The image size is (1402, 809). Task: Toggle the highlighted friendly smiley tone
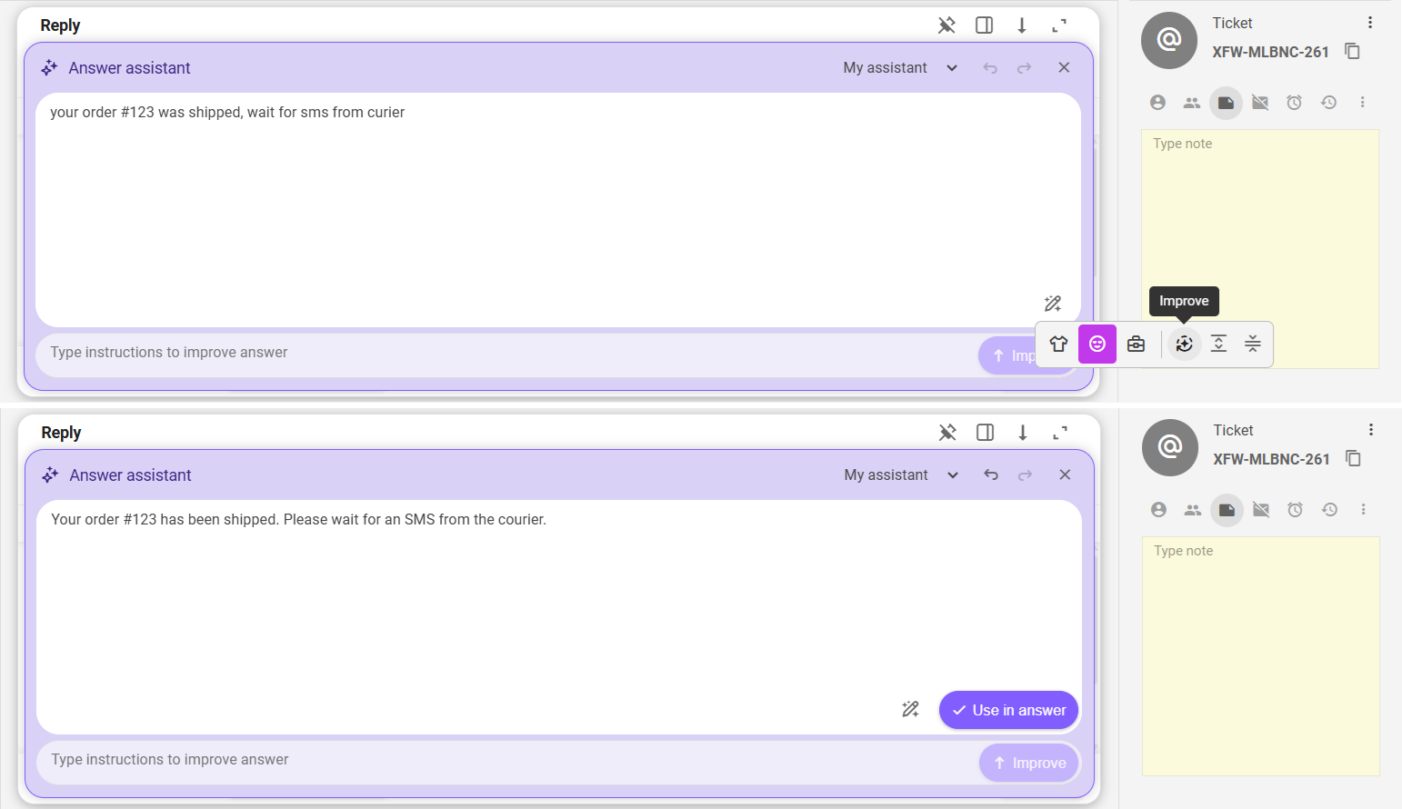(x=1097, y=344)
